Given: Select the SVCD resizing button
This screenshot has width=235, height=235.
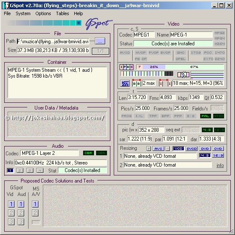Looking at the screenshot, I should pyautogui.click(x=191, y=149).
